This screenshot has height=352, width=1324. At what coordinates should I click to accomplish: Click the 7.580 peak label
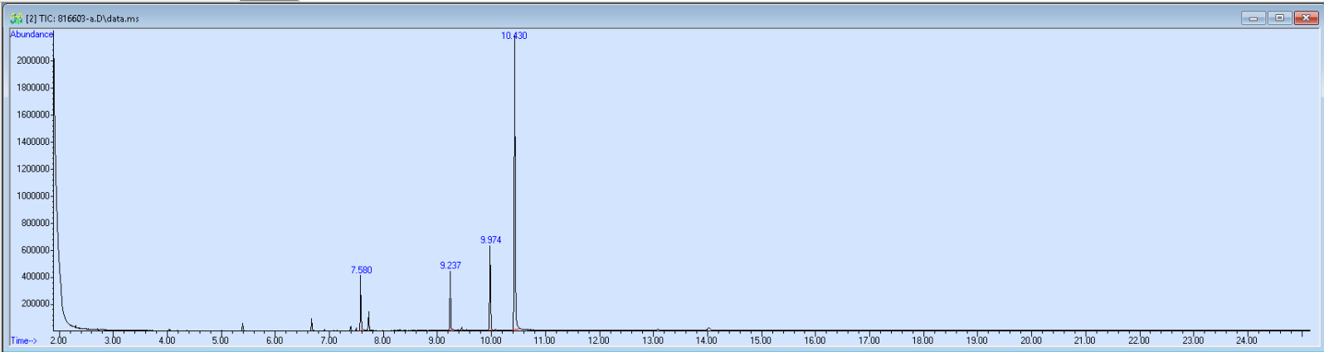pyautogui.click(x=361, y=270)
